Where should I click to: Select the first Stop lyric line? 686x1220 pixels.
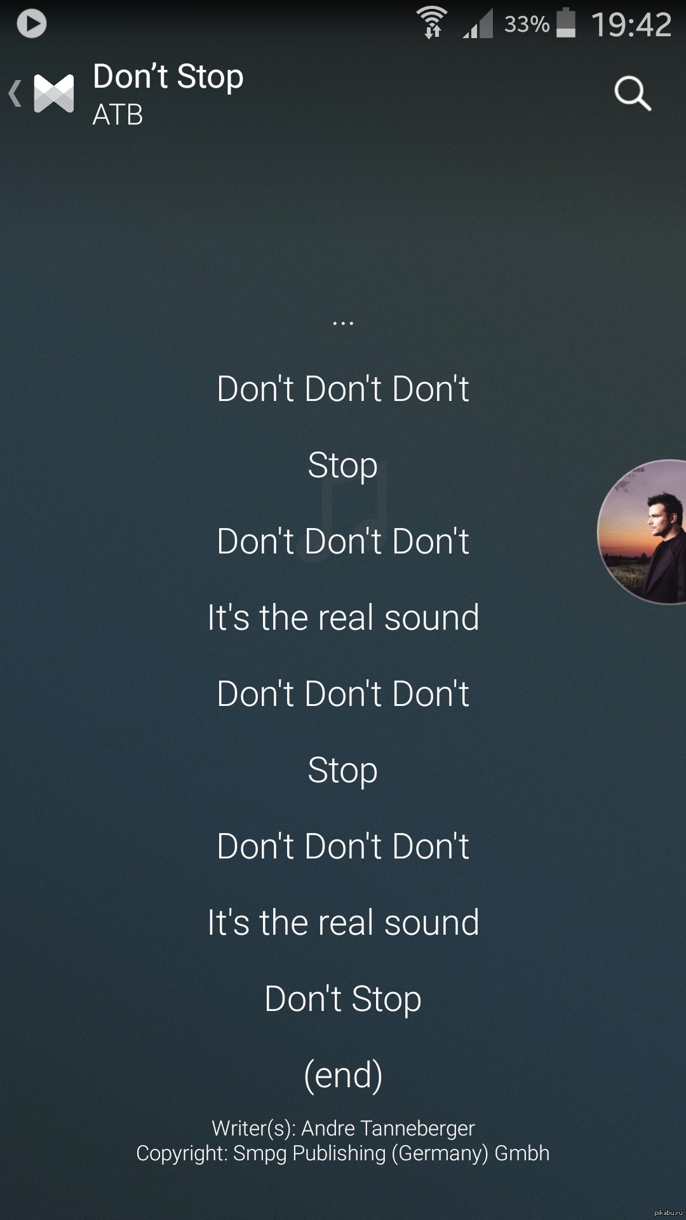[343, 466]
